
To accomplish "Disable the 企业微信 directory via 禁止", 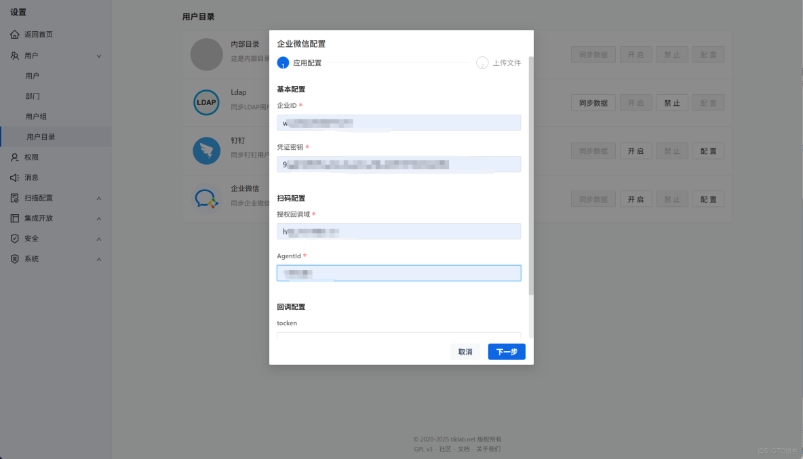I will (672, 199).
